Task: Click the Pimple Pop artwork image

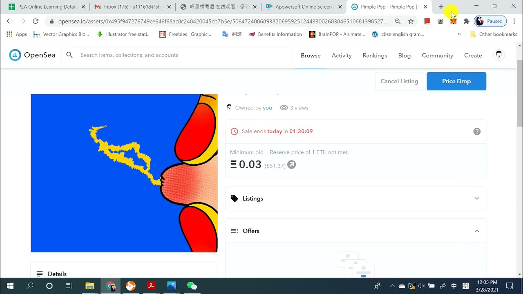Action: coord(124,173)
